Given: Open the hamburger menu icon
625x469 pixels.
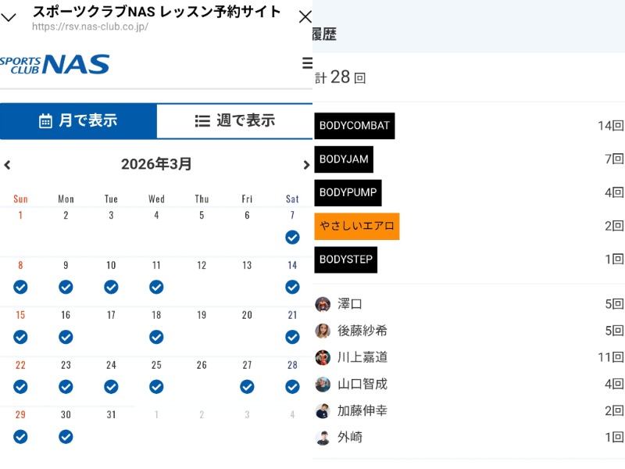Looking at the screenshot, I should 307,63.
